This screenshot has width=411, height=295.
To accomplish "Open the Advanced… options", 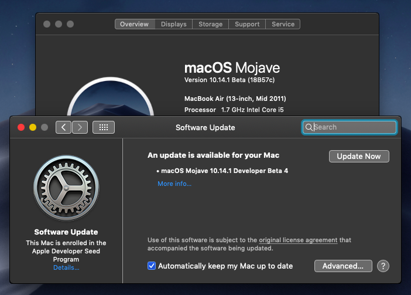I will (343, 266).
